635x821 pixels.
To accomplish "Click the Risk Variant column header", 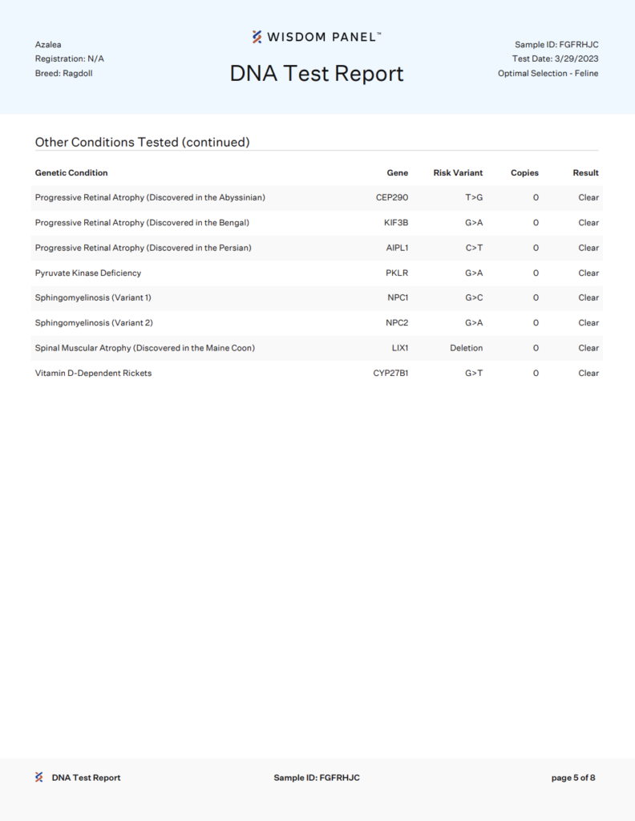I will click(458, 173).
